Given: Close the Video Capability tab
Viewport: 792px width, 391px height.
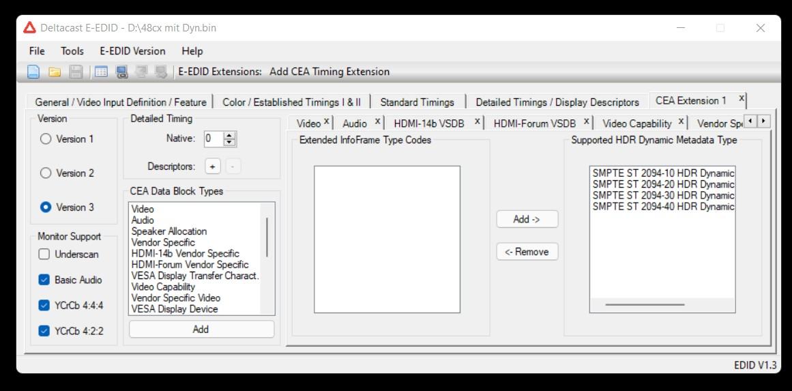Looking at the screenshot, I should pos(681,121).
